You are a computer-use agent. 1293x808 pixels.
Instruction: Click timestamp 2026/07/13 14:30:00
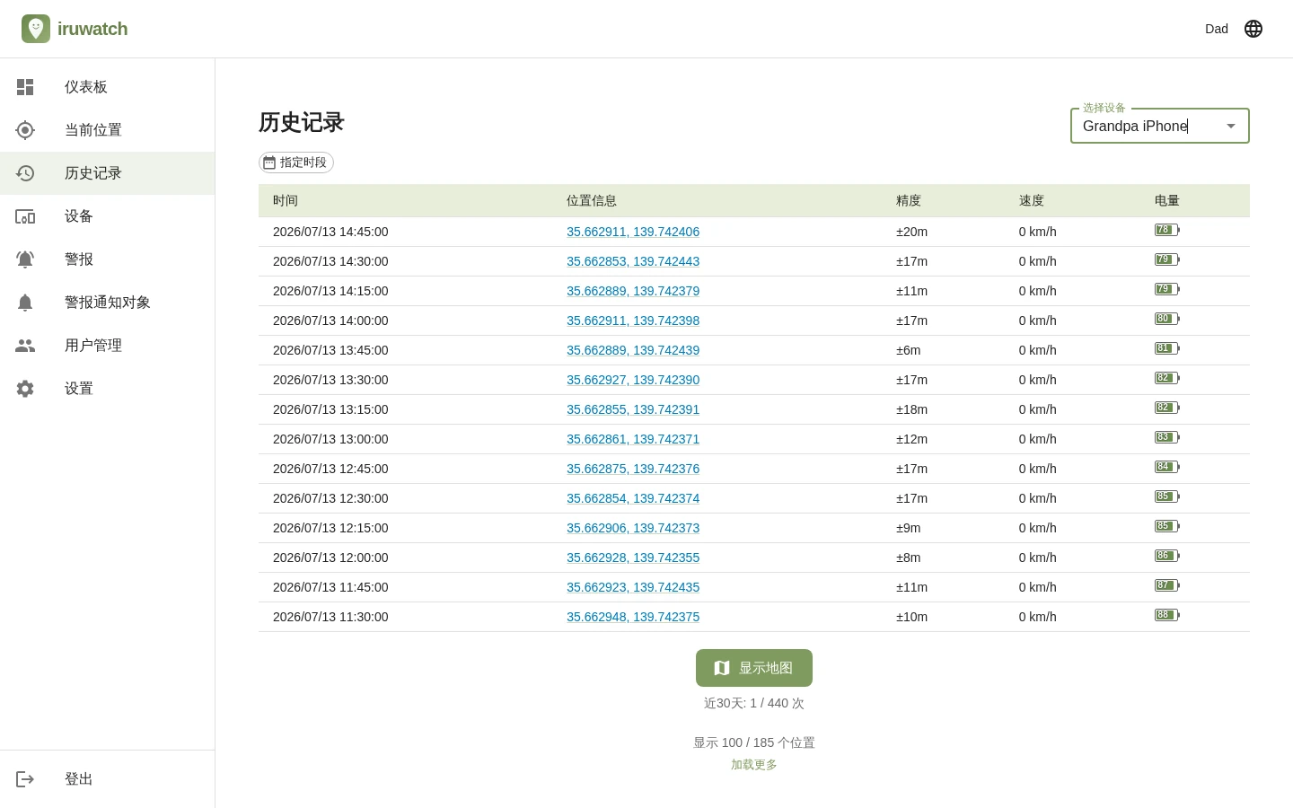330,261
